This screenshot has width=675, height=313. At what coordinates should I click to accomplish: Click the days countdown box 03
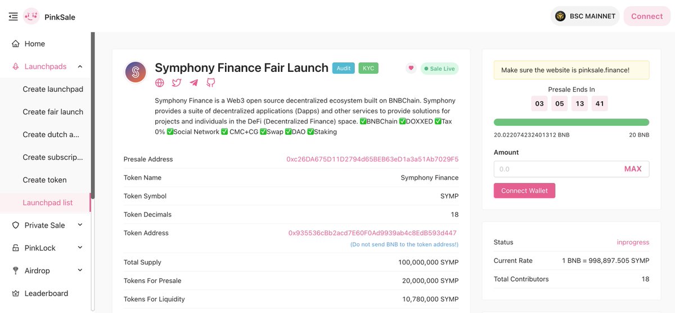539,103
